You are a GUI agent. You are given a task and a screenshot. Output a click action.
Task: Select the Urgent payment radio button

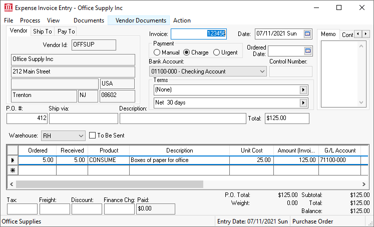(x=217, y=52)
